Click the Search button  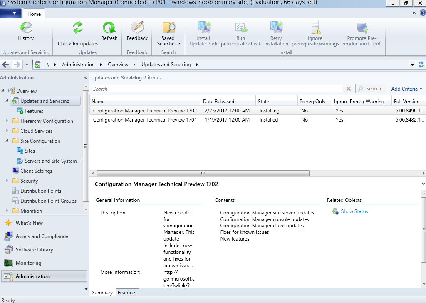371,89
